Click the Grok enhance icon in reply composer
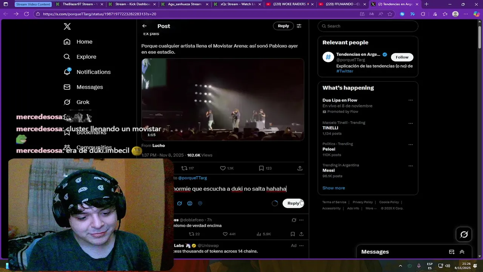The height and width of the screenshot is (272, 483). pos(180,203)
